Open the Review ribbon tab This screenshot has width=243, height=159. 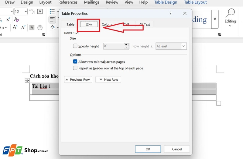point(112,2)
